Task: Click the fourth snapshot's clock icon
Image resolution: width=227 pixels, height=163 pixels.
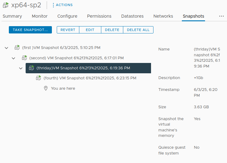Action: tap(38, 78)
